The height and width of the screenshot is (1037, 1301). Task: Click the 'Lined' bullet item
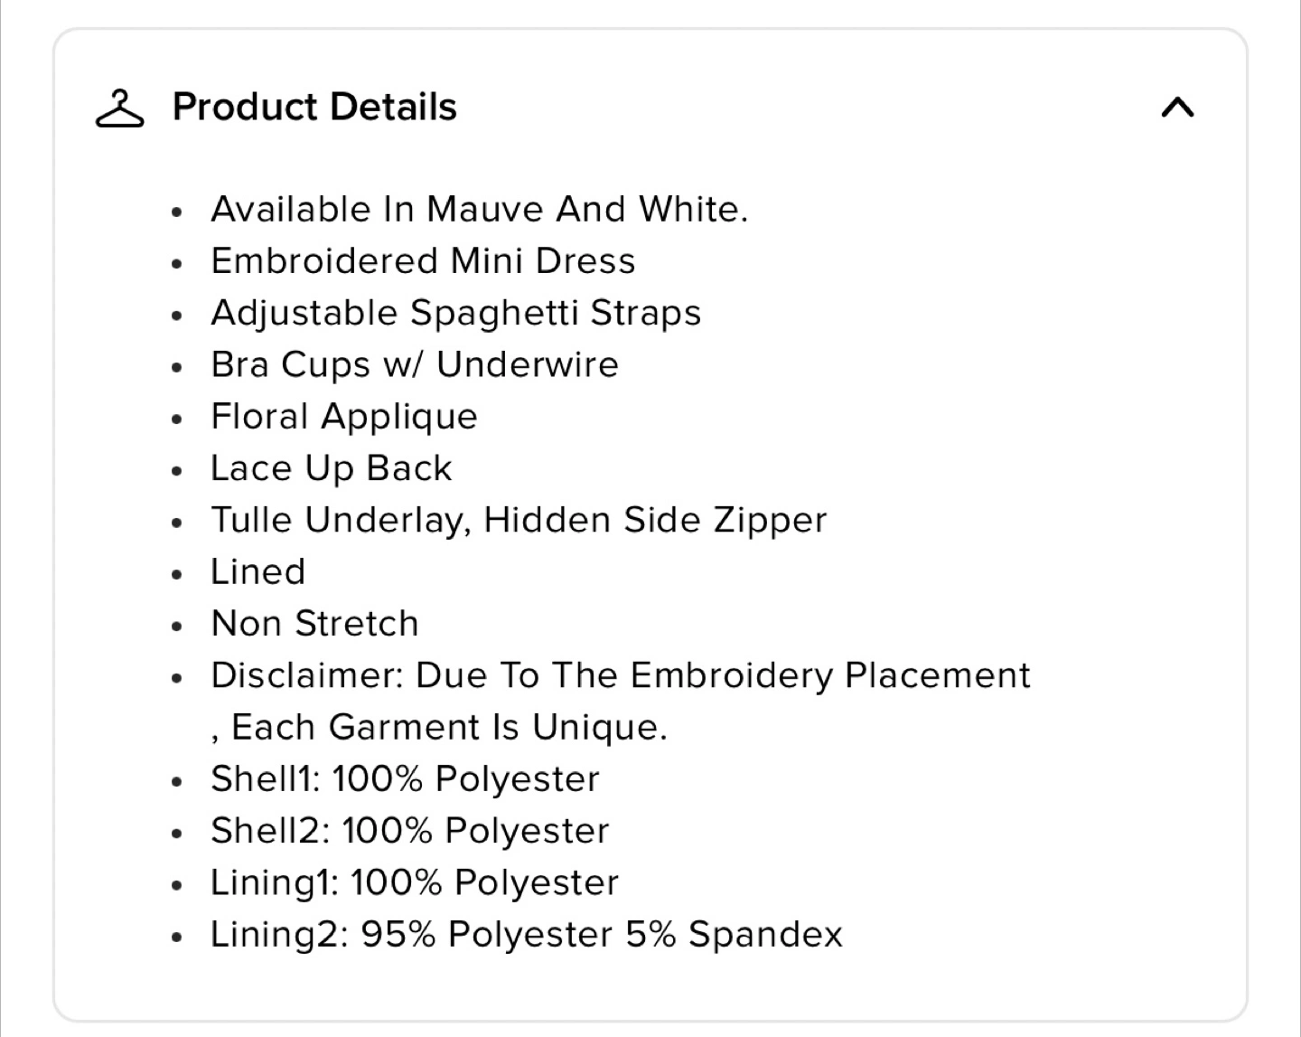[258, 572]
